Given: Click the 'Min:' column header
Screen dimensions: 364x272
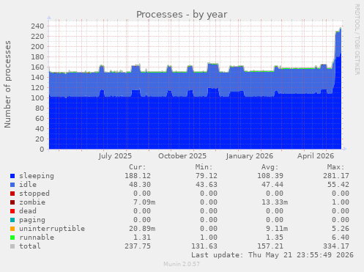Looking at the screenshot, I should (204, 167).
